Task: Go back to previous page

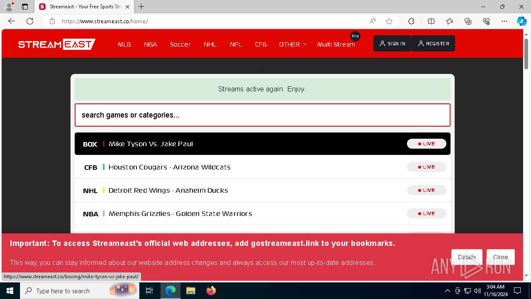Action: 12,21
